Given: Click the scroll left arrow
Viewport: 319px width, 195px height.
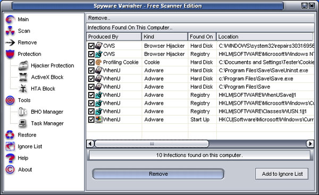Looking at the screenshot, I should pyautogui.click(x=90, y=144).
